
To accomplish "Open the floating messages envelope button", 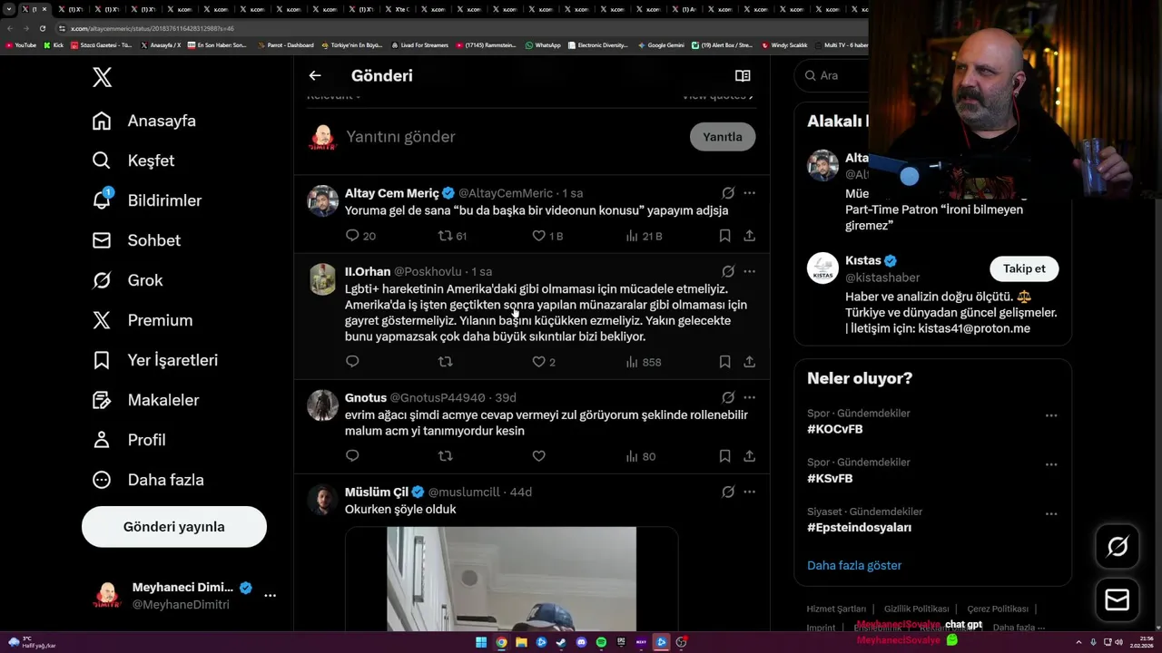I will coord(1118,599).
